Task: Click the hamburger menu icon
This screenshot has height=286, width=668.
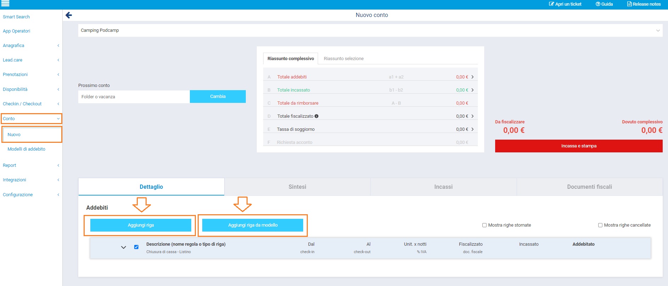Action: (5, 4)
